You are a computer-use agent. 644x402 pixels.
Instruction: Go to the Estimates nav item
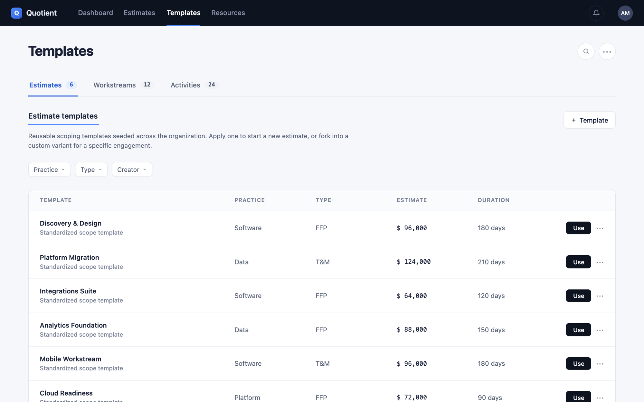[x=139, y=13]
